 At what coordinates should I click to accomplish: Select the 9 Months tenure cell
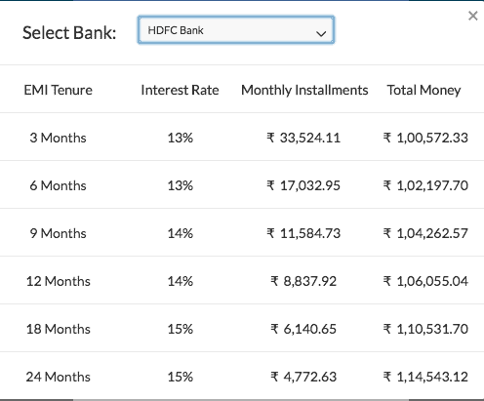pyautogui.click(x=59, y=233)
